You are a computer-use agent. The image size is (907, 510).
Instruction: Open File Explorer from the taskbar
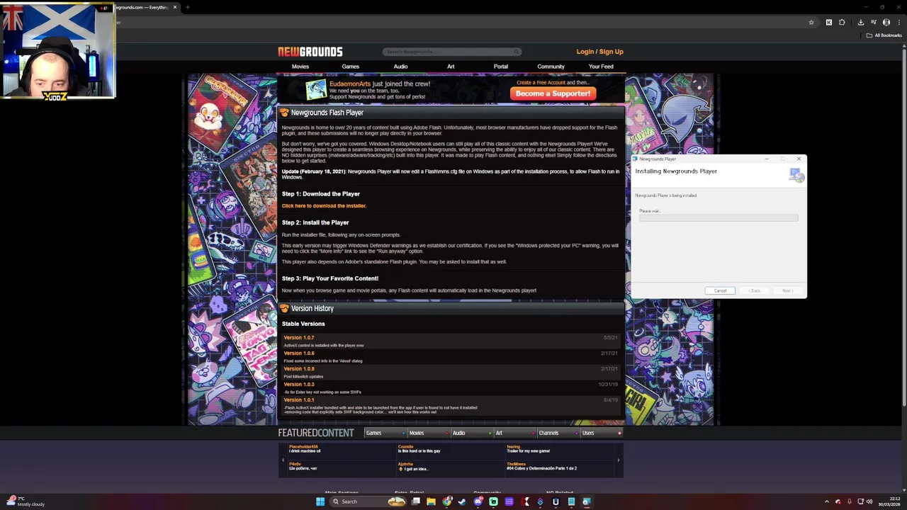pos(431,501)
